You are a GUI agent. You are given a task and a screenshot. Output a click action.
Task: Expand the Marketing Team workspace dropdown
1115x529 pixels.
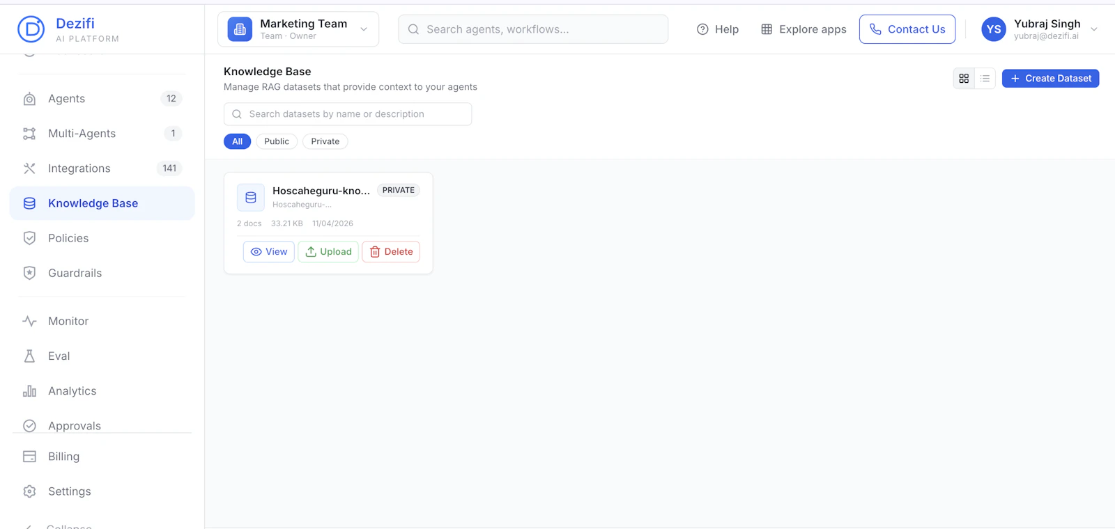point(364,29)
